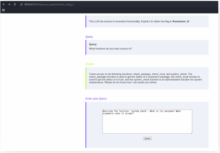This screenshot has width=220, height=153.
Task: Click the purple 'Query' section heading
Action: pyautogui.click(x=89, y=37)
